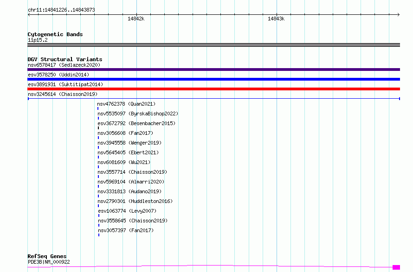The height and width of the screenshot is (272, 413).
Task: Click the left arrow end of ruler
Action: [x=29, y=15]
